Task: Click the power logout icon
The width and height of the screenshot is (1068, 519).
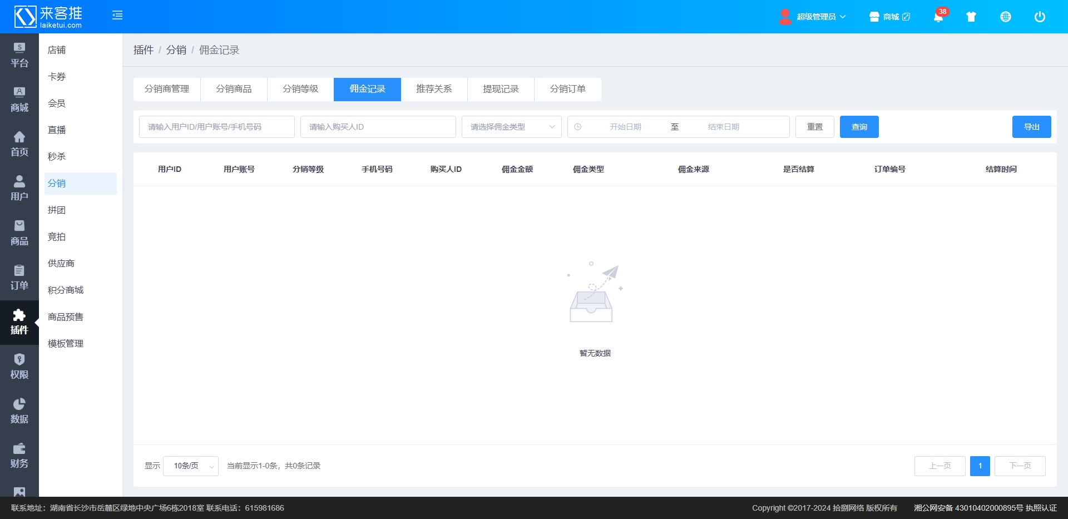Action: click(x=1039, y=17)
